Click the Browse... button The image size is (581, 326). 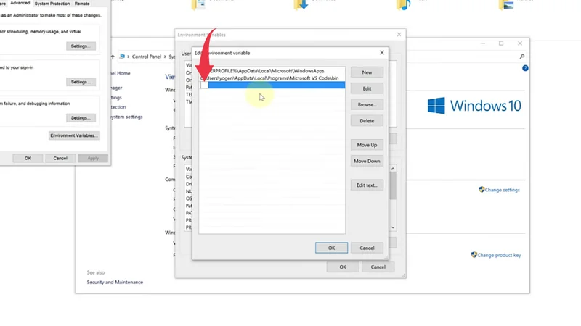(x=367, y=105)
